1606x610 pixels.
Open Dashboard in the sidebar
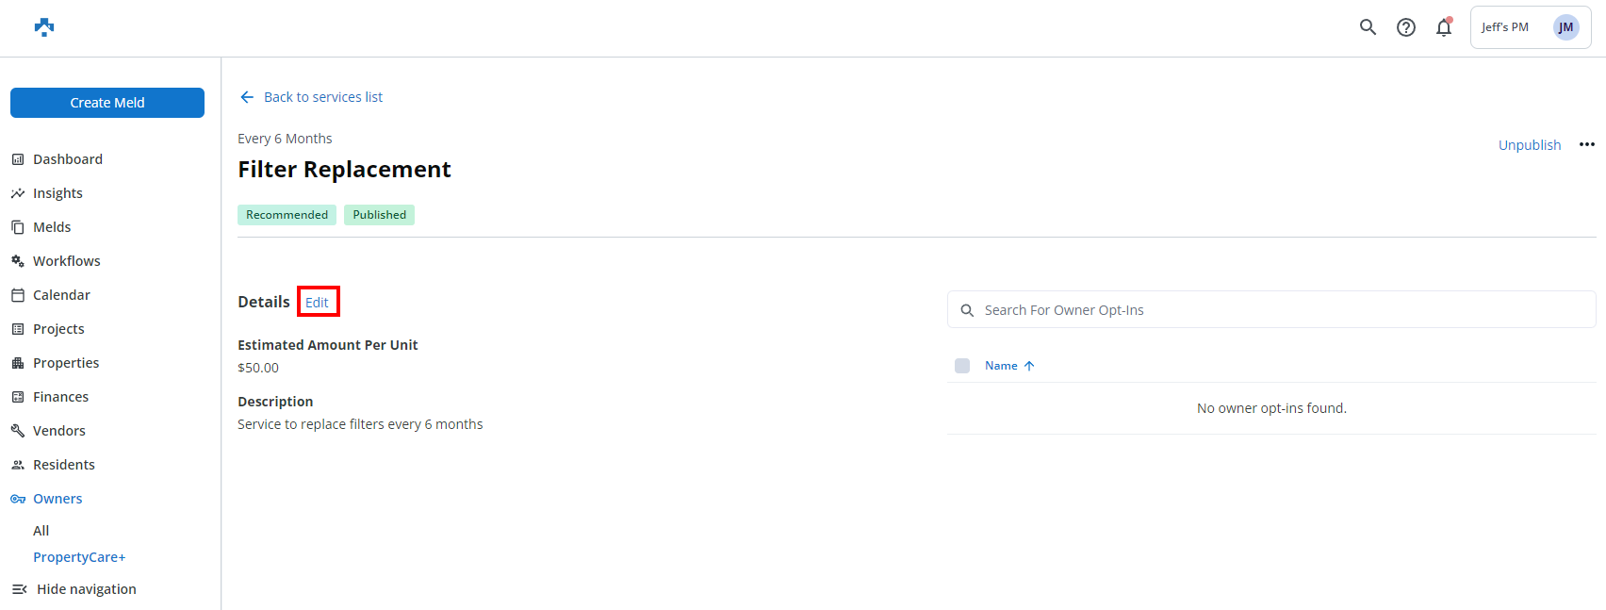pos(68,159)
